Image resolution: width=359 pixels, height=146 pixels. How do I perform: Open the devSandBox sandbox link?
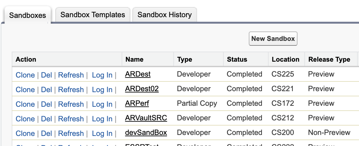146,133
